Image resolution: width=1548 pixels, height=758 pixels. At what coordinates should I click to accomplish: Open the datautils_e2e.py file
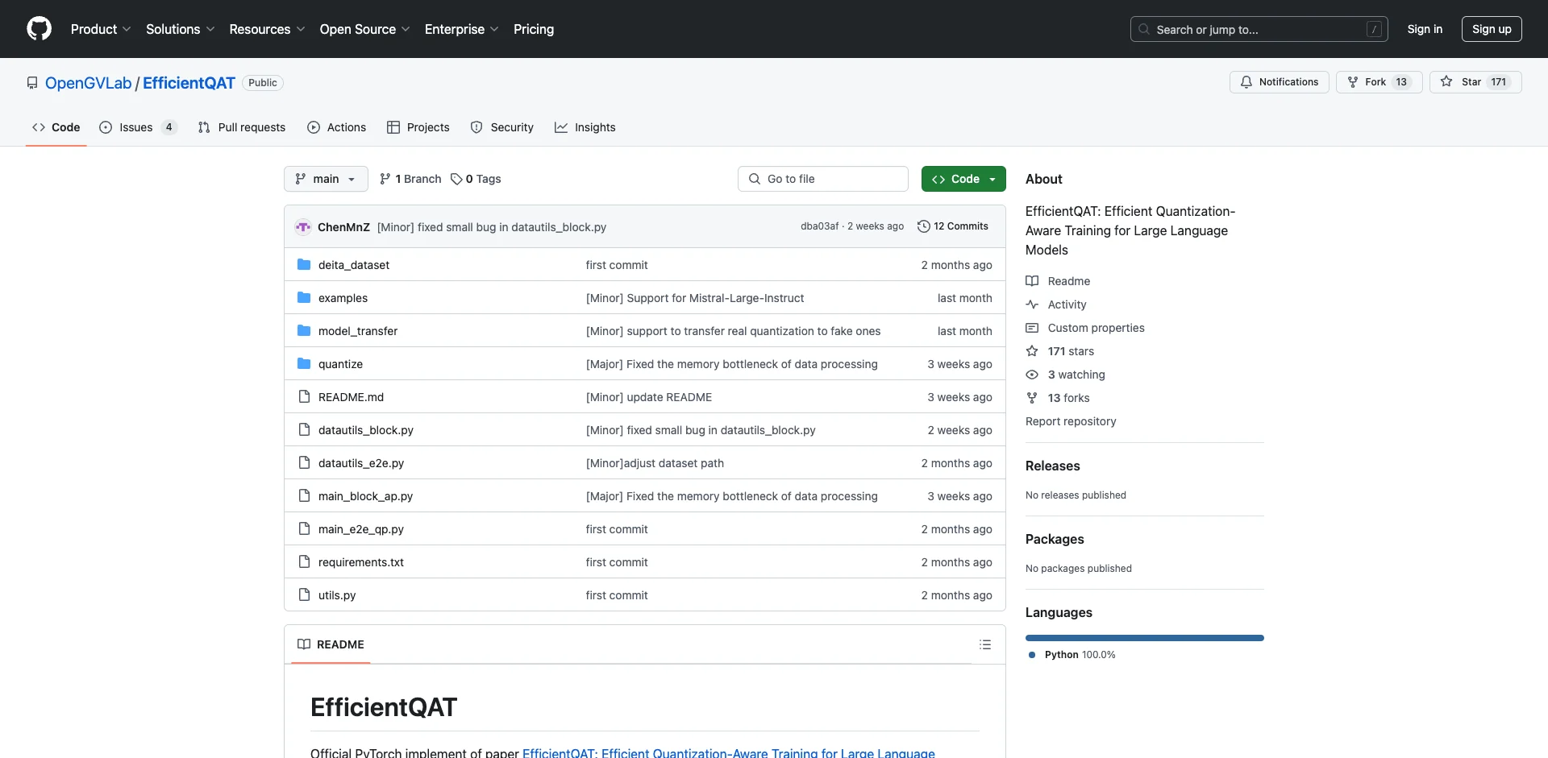[x=360, y=463]
